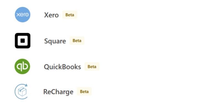The image size is (199, 106).
Task: Open the ReCharge integration name
Action: tap(58, 92)
